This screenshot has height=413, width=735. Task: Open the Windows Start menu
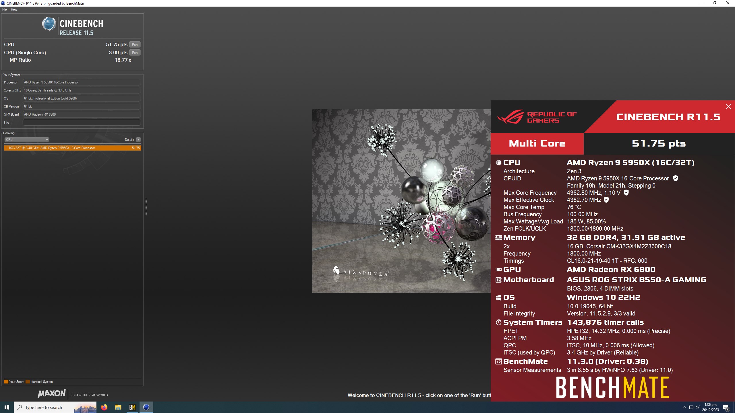(7, 407)
